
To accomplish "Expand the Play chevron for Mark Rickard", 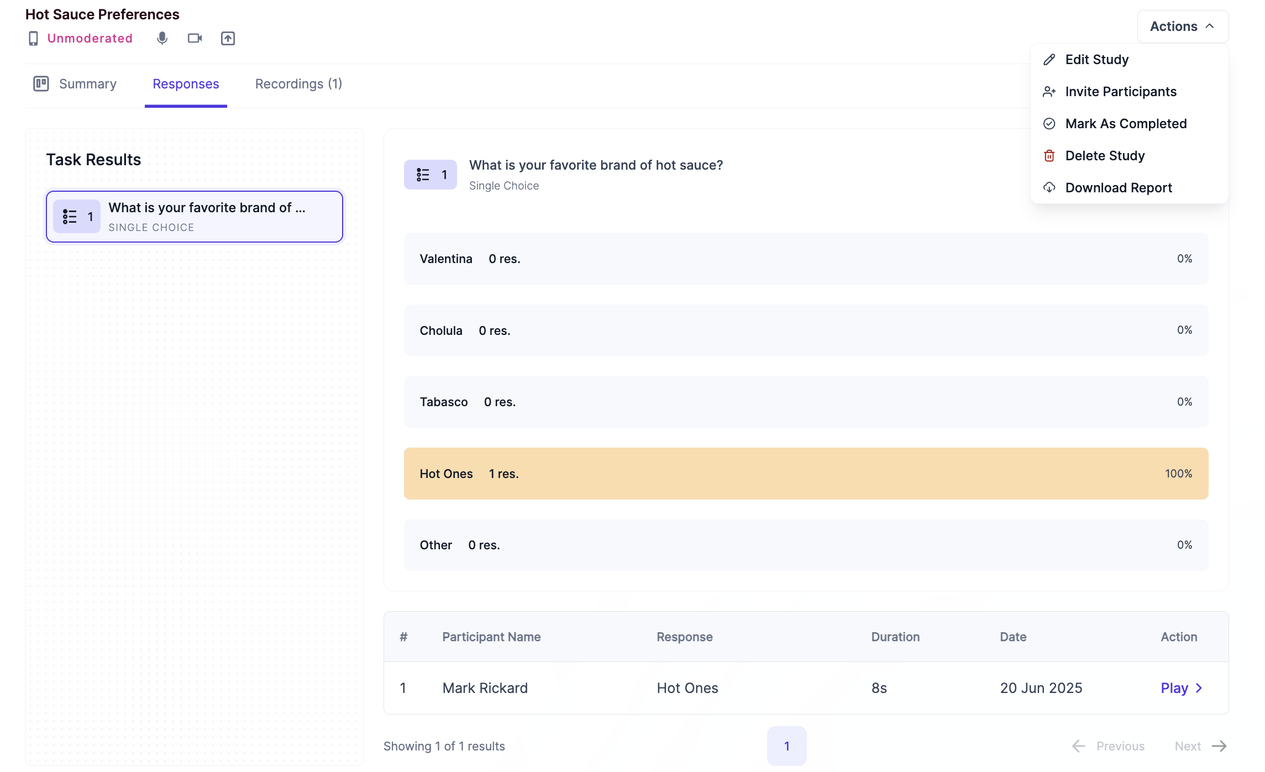I will pos(1199,688).
